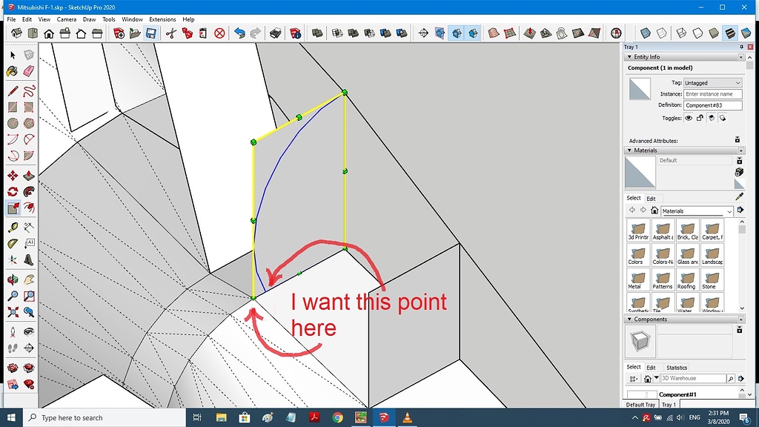The height and width of the screenshot is (427, 759).
Task: Click the Instance name input field
Action: (712, 94)
